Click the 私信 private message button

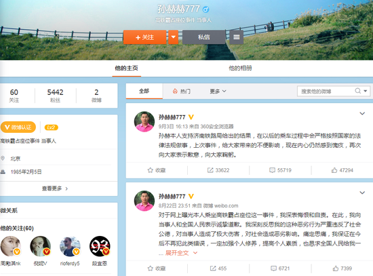tap(204, 37)
